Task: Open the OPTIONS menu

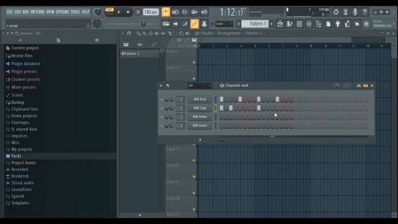Action: [x=62, y=12]
